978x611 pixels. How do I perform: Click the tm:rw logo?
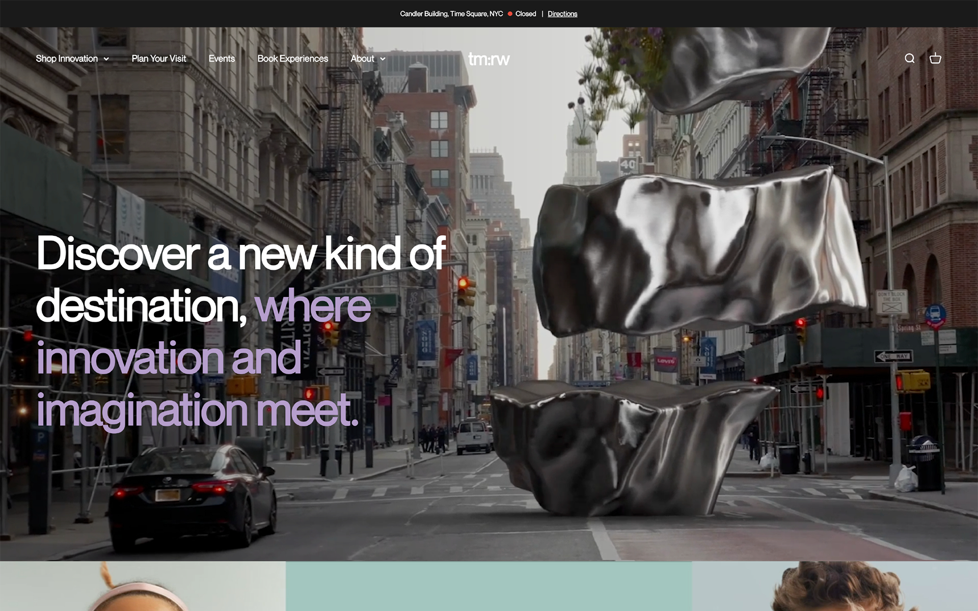click(x=488, y=59)
